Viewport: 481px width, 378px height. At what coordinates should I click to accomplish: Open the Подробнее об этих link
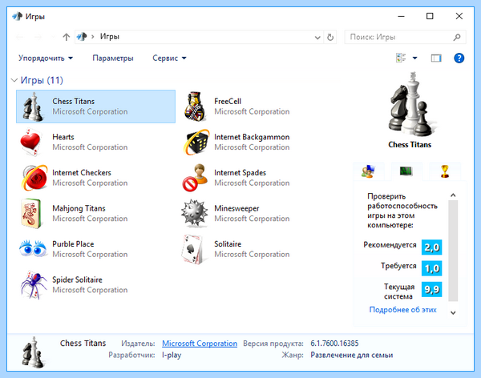coord(402,310)
